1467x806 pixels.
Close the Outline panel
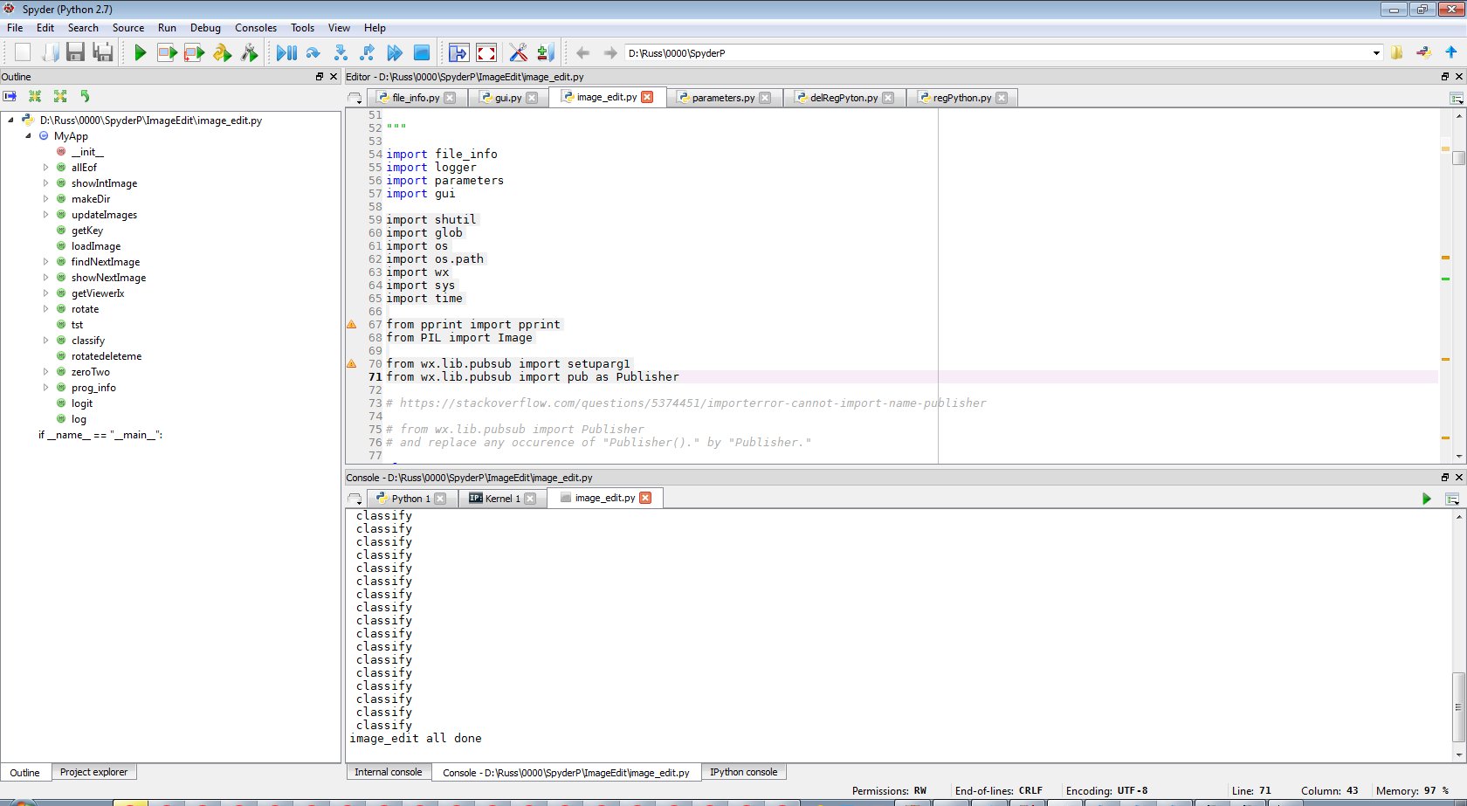click(333, 77)
